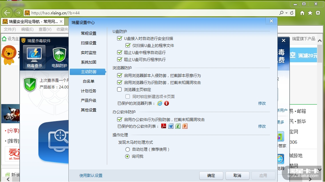Viewport: 325px width, 182px height.
Task: Click the green checkmark shield status icon
Action: tap(30, 84)
